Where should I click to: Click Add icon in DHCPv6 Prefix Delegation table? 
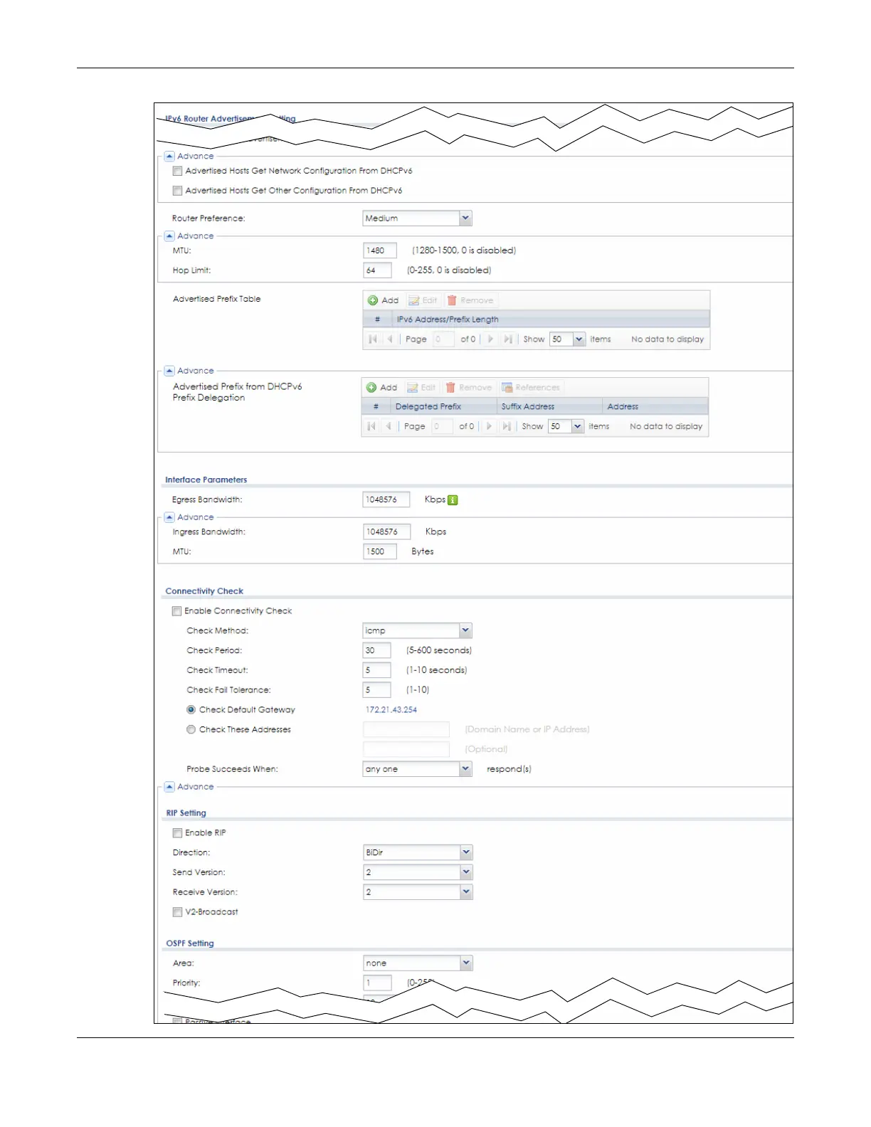tap(371, 388)
